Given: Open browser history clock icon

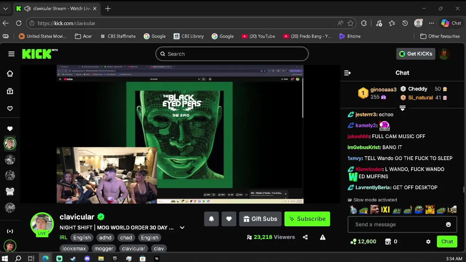Looking at the screenshot, I should (405, 23).
